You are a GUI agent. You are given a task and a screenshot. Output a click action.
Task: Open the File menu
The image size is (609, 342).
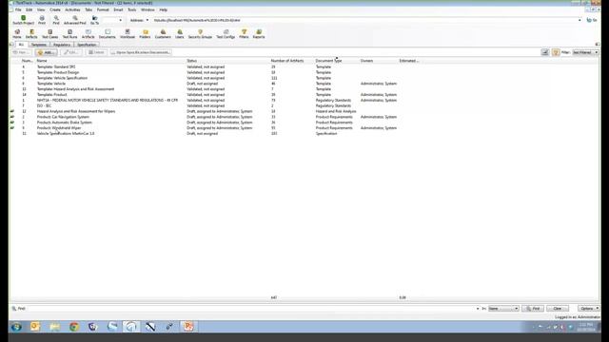pyautogui.click(x=18, y=9)
